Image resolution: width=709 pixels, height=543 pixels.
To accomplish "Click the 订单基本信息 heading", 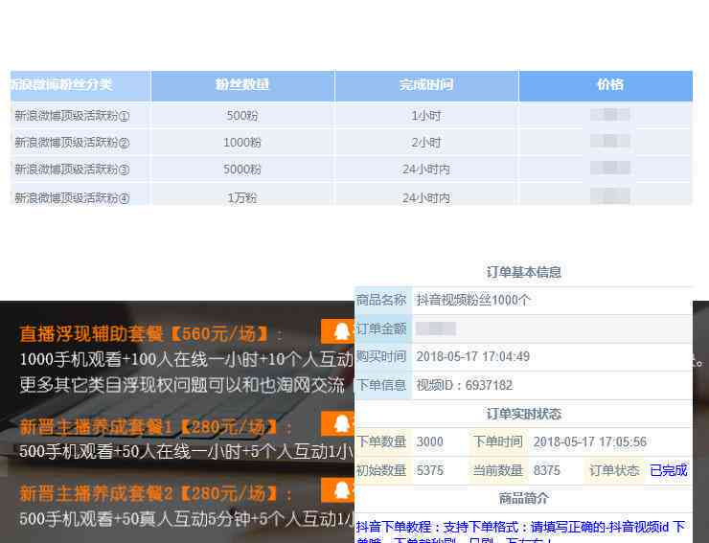I will pyautogui.click(x=524, y=272).
